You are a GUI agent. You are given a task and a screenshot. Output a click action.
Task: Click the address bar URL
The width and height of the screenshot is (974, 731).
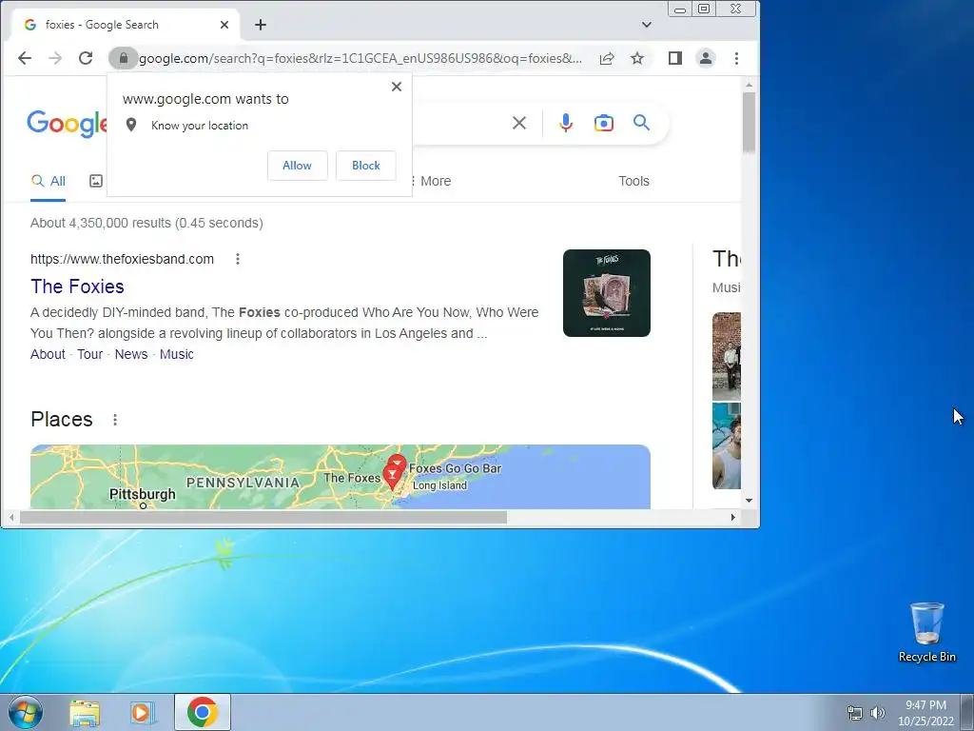coord(360,58)
